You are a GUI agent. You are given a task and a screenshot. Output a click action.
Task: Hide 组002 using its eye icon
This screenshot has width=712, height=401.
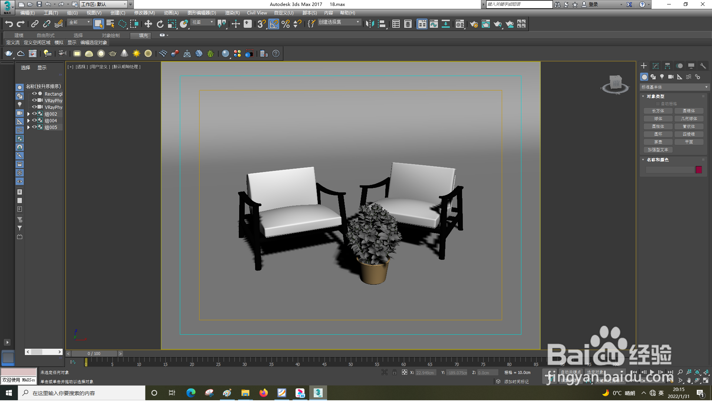[34, 114]
